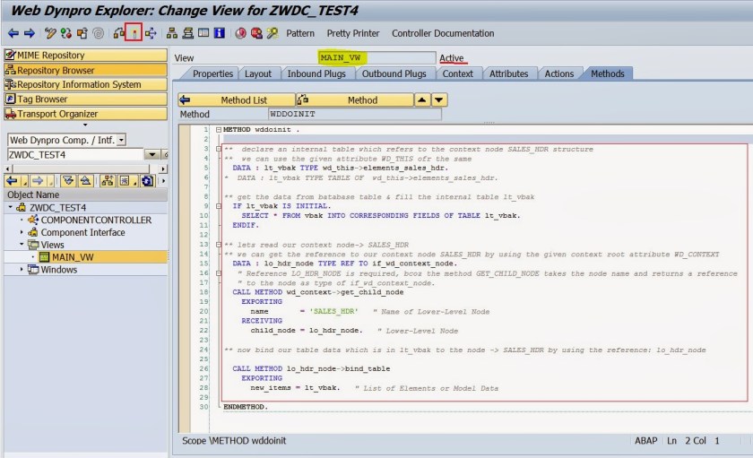Collapse the IF lt_vbak code block
The height and width of the screenshot is (458, 753).
click(x=219, y=205)
